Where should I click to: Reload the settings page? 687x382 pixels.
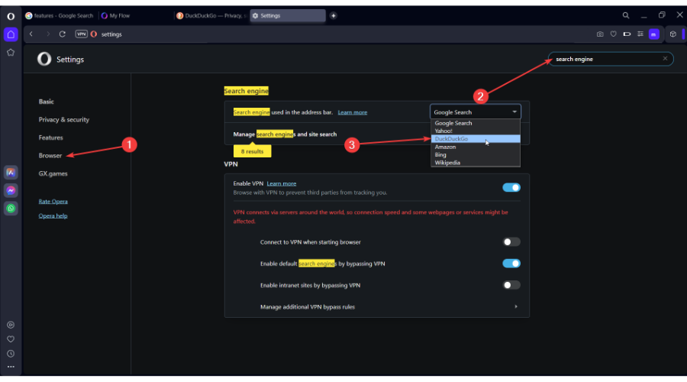pos(63,34)
